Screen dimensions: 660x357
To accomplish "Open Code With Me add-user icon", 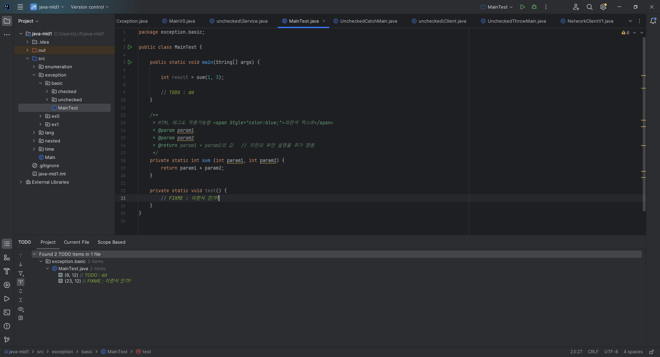I will tap(576, 7).
